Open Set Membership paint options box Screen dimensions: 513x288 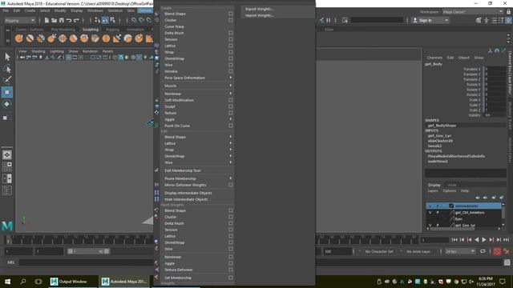click(231, 278)
